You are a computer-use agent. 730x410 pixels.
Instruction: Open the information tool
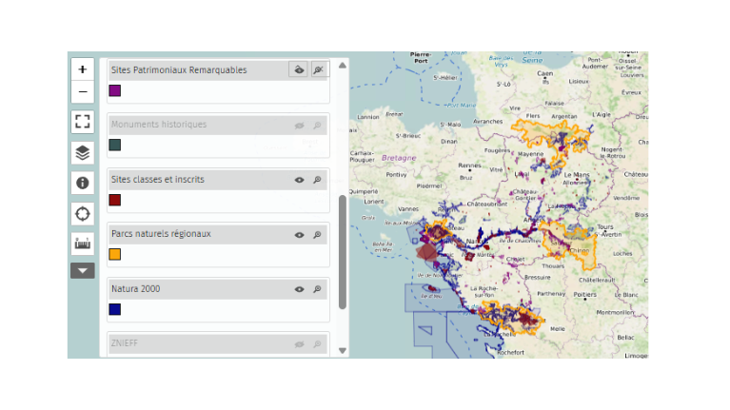click(83, 183)
